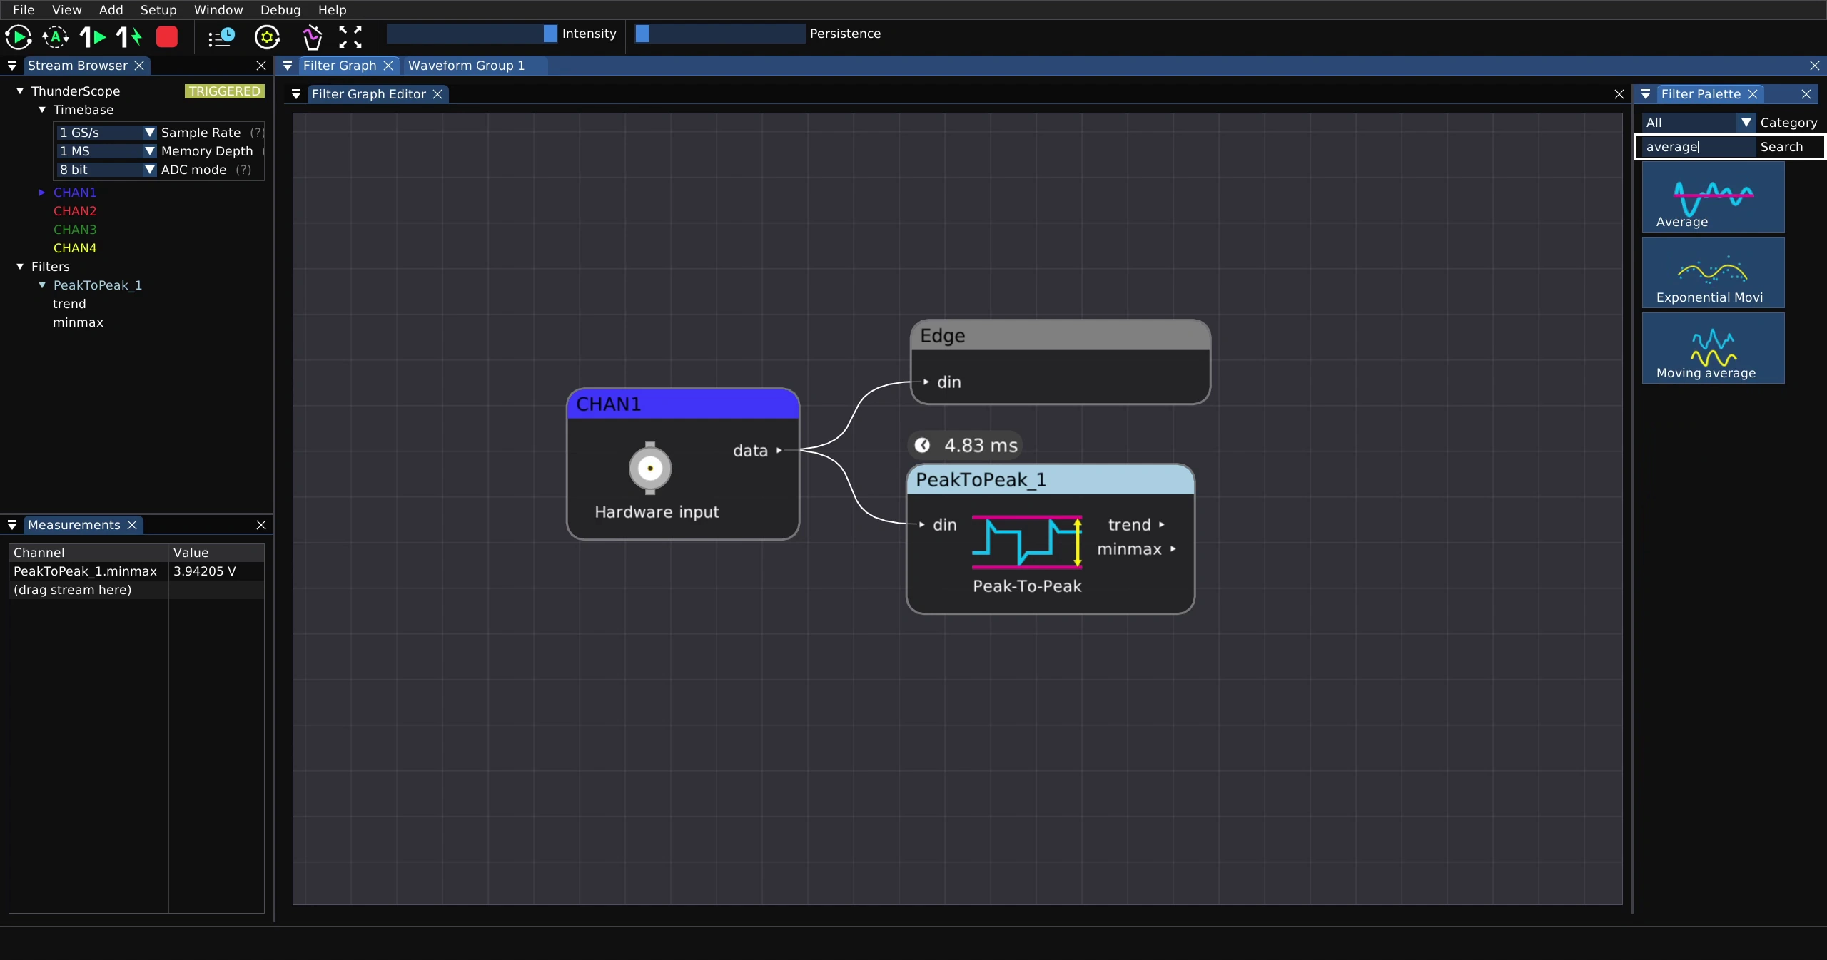Adjust the Persistence slider
The width and height of the screenshot is (1827, 960).
coord(720,34)
